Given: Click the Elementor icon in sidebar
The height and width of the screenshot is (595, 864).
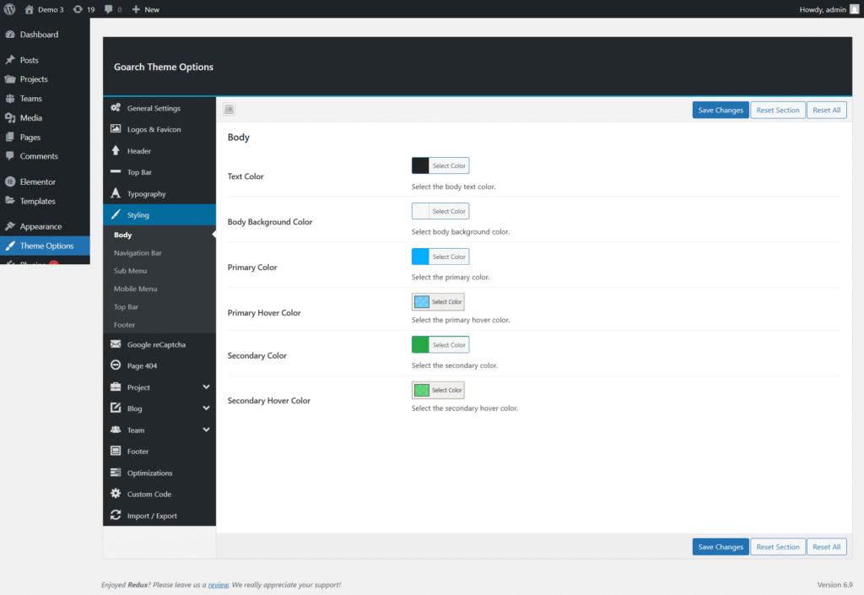Looking at the screenshot, I should (10, 181).
